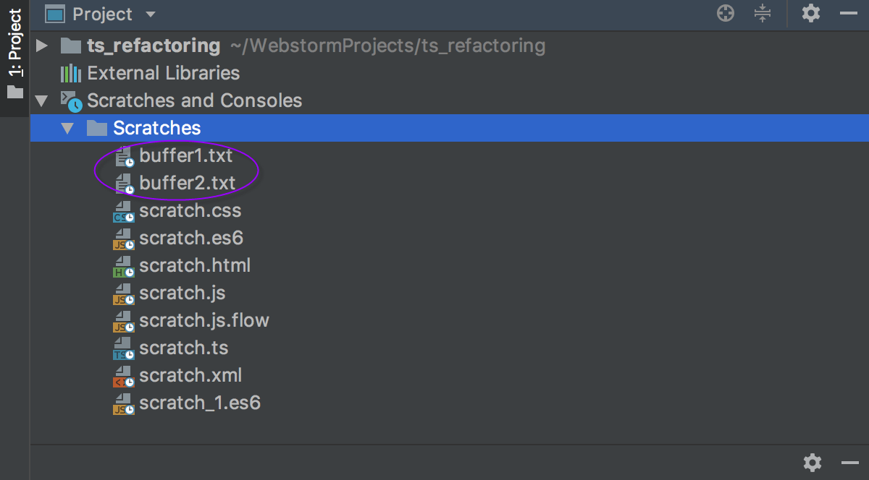Collapse the Scratches and Consoles node
Viewport: 869px width, 480px height.
coord(42,101)
